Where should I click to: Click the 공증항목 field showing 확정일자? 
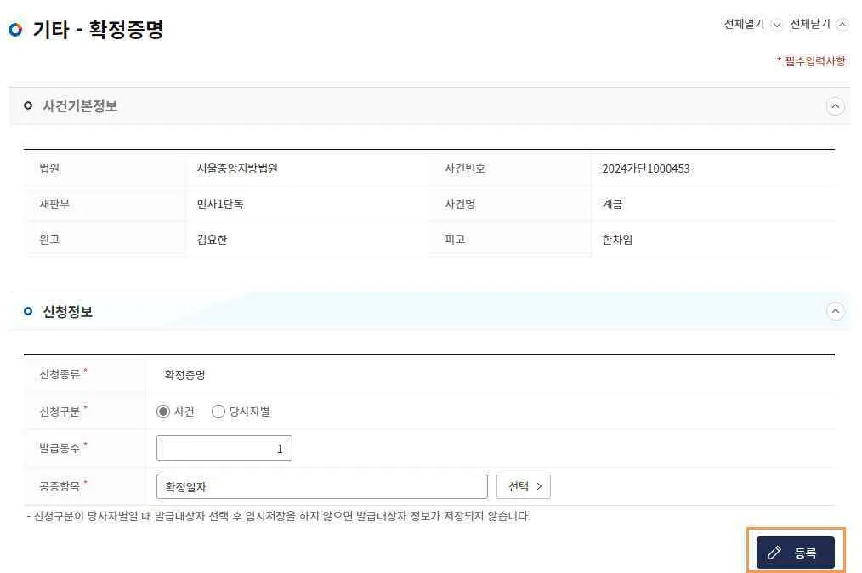(x=321, y=486)
